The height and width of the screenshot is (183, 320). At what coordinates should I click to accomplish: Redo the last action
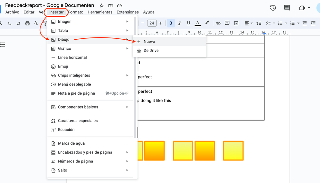(18, 23)
